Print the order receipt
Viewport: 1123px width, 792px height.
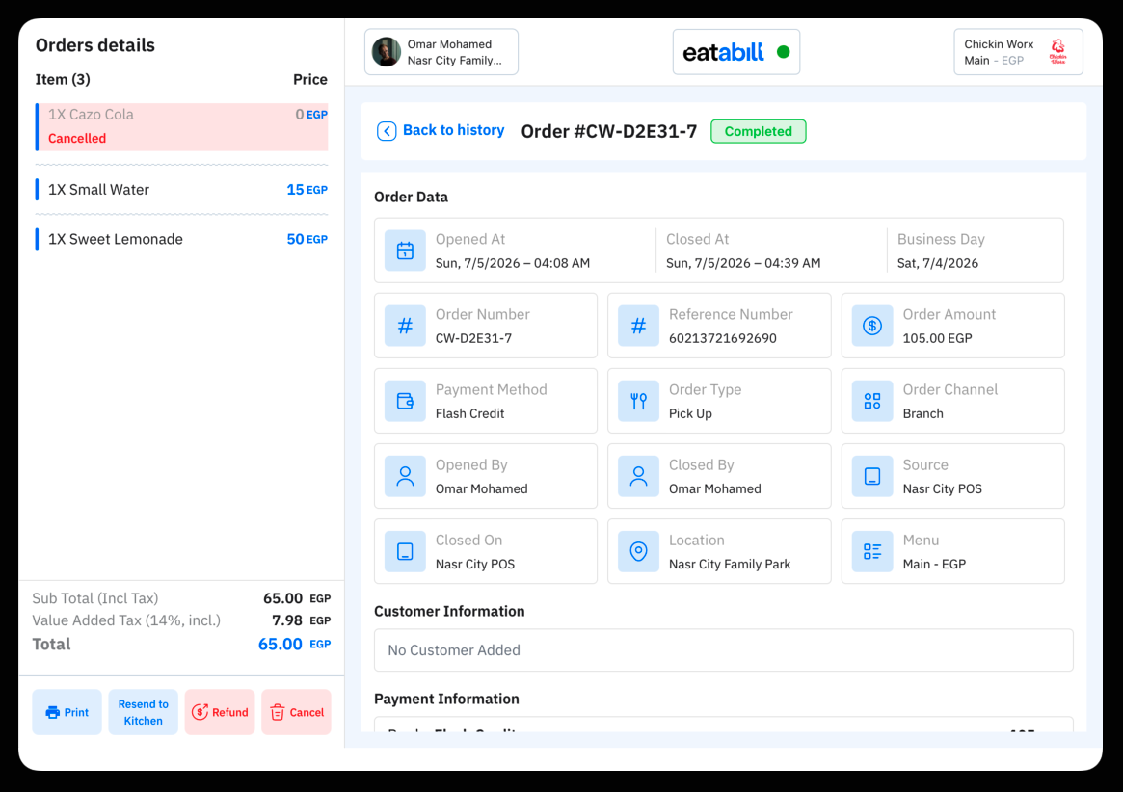[x=67, y=712]
